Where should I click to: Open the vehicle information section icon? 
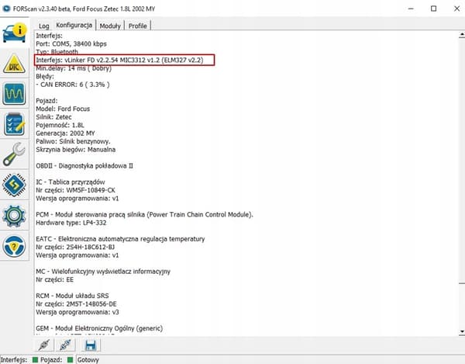(14, 33)
